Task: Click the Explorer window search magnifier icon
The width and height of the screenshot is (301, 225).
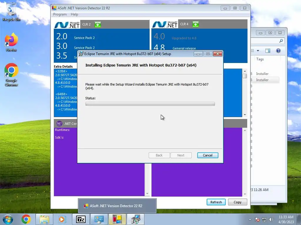Action: pyautogui.click(x=281, y=41)
